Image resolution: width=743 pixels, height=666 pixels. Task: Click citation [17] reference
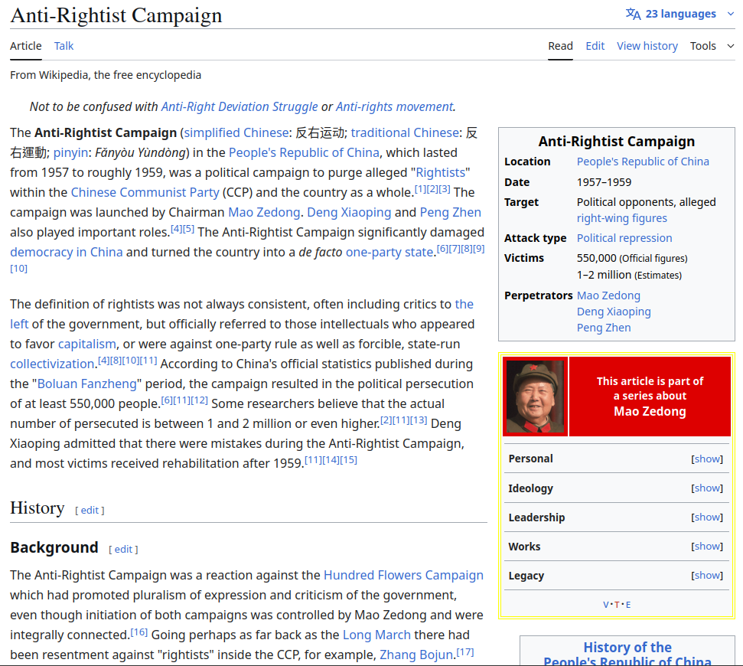(464, 651)
